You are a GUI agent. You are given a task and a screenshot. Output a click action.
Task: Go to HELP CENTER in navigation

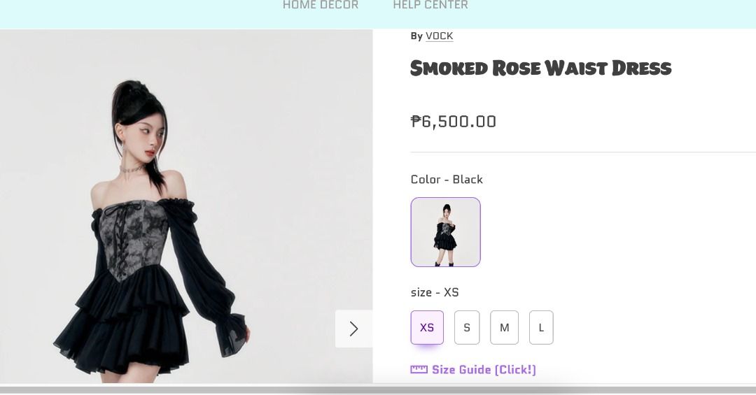[x=430, y=6]
